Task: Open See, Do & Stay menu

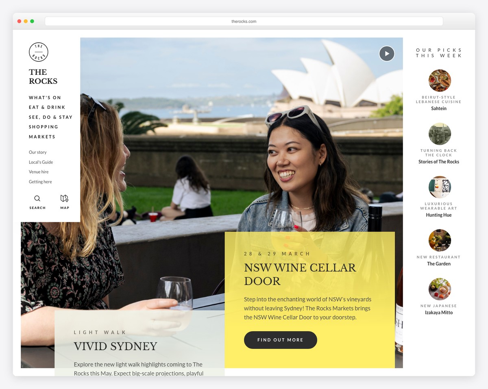Action: pos(51,117)
